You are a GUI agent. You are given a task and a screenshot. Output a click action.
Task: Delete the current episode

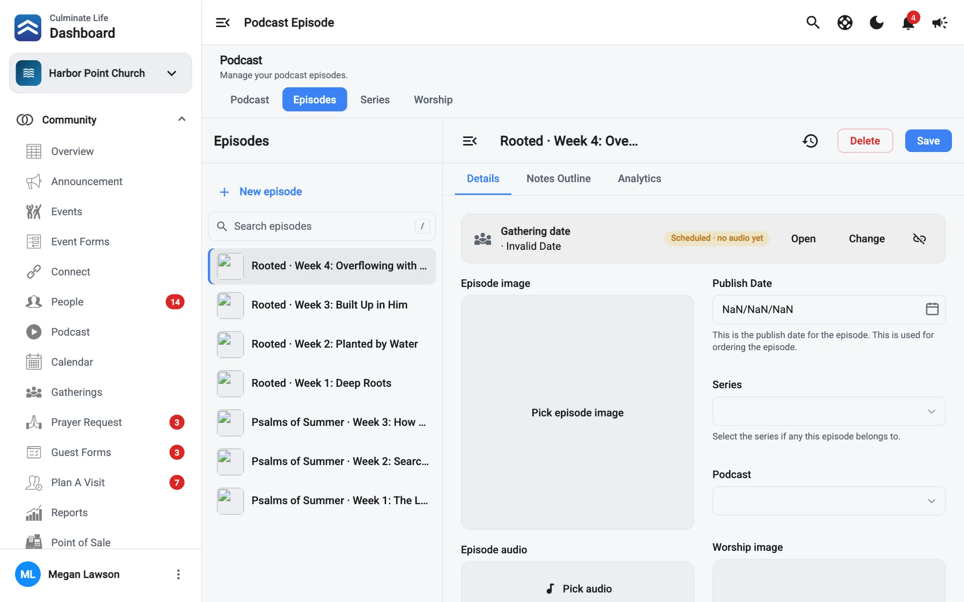865,141
